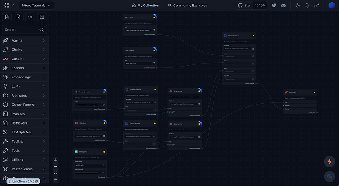Open the code view icon
The width and height of the screenshot is (339, 186).
coord(30,17)
